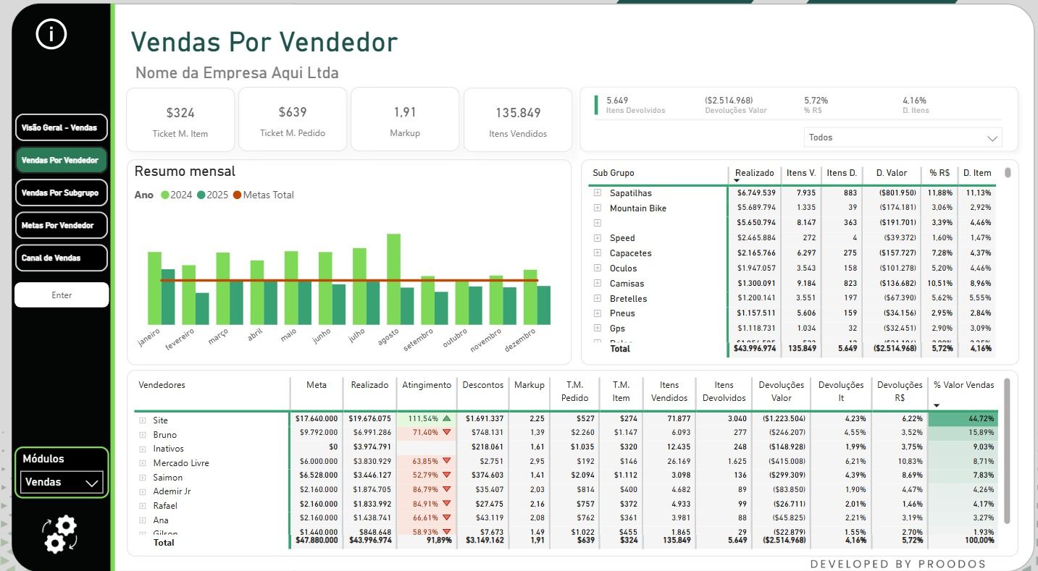
Task: Navigate to Canal de Vendas page
Action: [61, 258]
